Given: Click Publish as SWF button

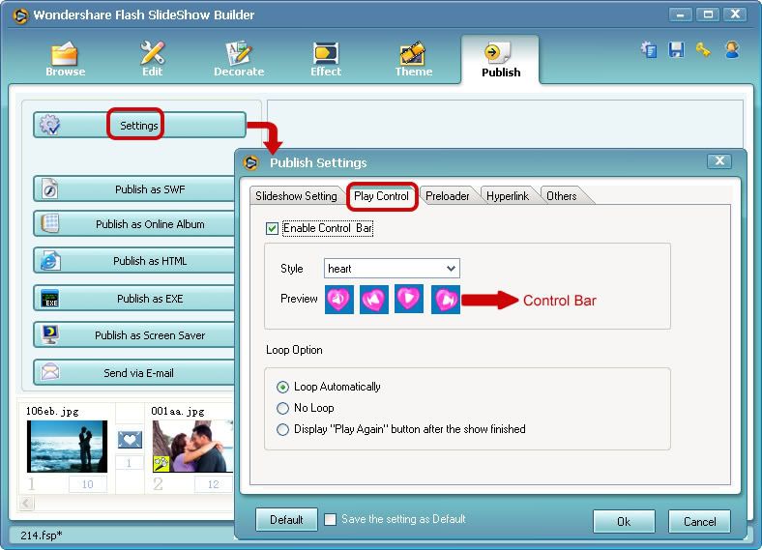Looking at the screenshot, I should (x=134, y=189).
